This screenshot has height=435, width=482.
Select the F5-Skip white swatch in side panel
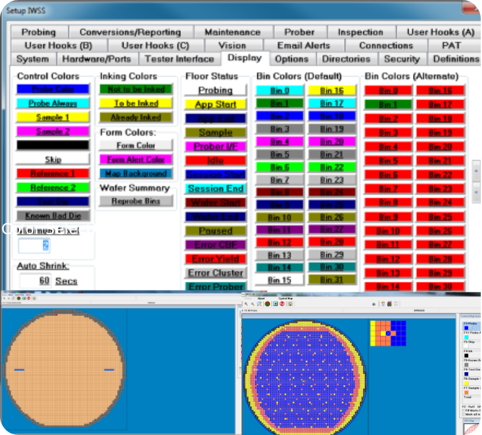click(x=466, y=346)
